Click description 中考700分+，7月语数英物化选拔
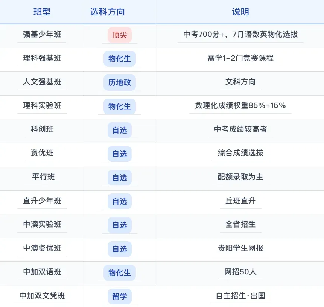The width and height of the screenshot is (324, 307). click(240, 34)
